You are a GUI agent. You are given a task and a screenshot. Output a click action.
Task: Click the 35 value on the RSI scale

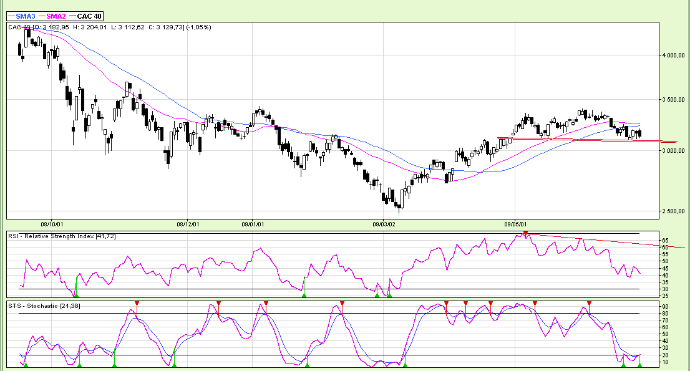tap(665, 282)
